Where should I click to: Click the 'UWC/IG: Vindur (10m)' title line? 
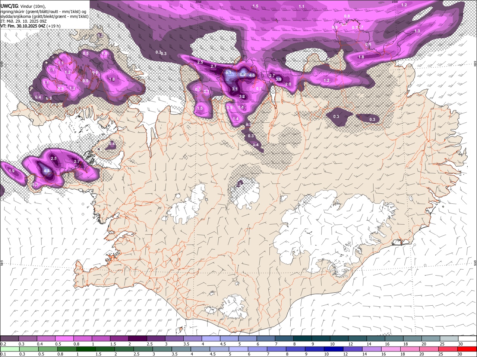[x=23, y=6]
